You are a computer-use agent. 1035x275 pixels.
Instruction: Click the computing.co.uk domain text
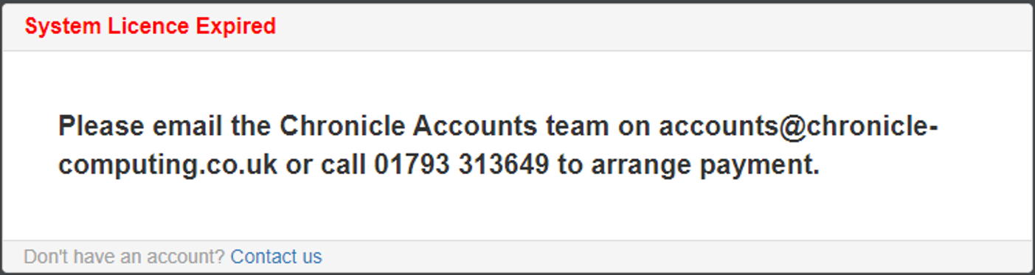pos(168,165)
